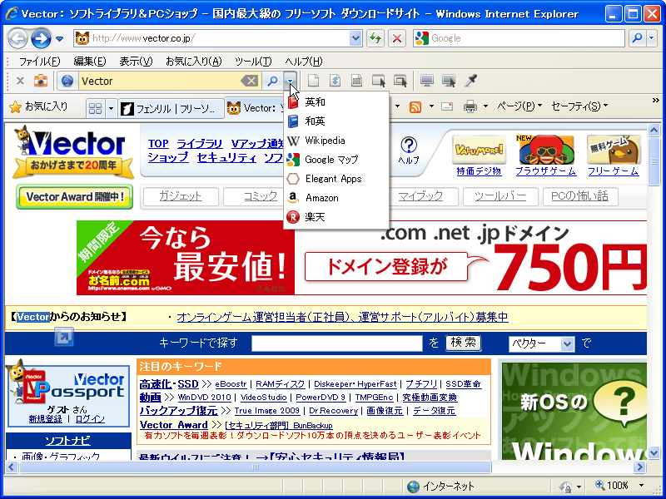The height and width of the screenshot is (499, 666).
Task: Click the キーワードで探す text field
Action: pos(337,343)
